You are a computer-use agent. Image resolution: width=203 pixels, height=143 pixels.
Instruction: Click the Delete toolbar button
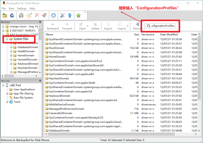(95, 26)
